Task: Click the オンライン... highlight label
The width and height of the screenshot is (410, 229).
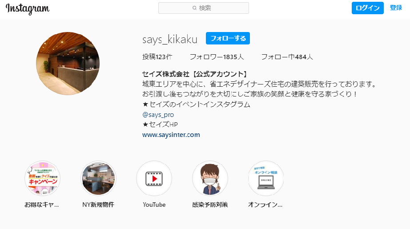Action: pyautogui.click(x=265, y=205)
